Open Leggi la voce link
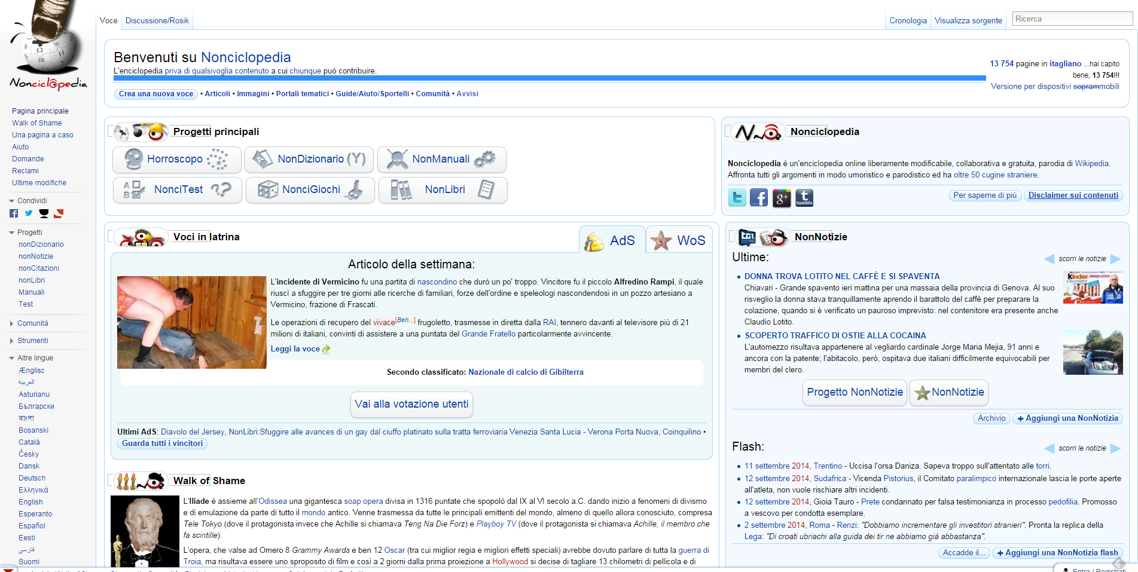The height and width of the screenshot is (572, 1138). pyautogui.click(x=295, y=349)
